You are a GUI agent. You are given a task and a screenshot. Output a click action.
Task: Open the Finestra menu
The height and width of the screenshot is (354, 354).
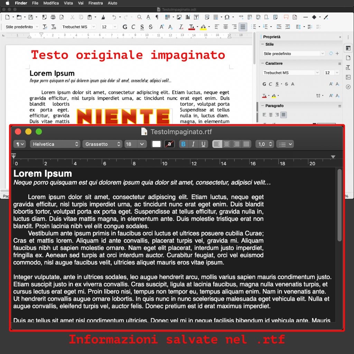coord(95,3)
